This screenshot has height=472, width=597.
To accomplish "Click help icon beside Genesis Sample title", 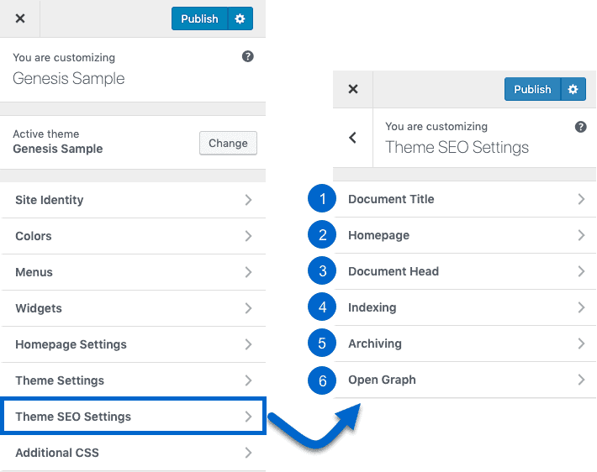I will point(248,56).
